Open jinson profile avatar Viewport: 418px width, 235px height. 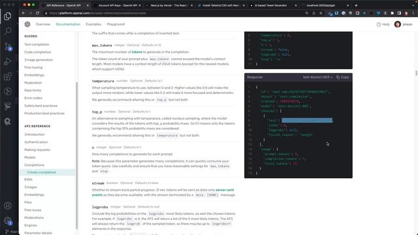[x=398, y=24]
